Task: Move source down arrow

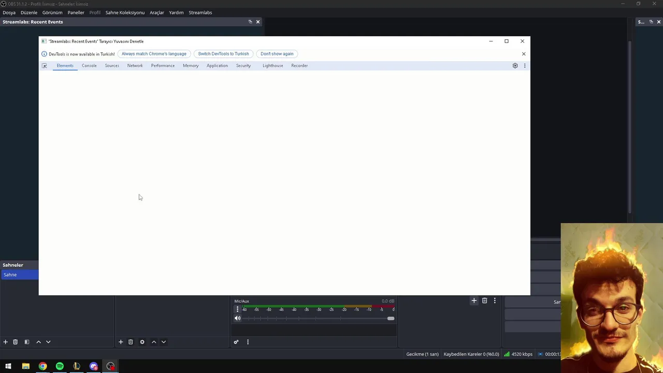Action: pyautogui.click(x=164, y=342)
